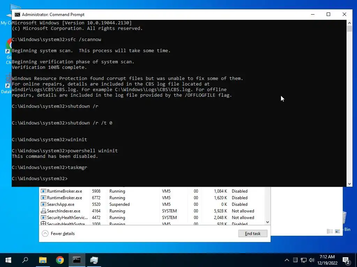Viewport: 357px width, 267px height.
Task: Click the SecurityHealthService process icon
Action: (43, 218)
